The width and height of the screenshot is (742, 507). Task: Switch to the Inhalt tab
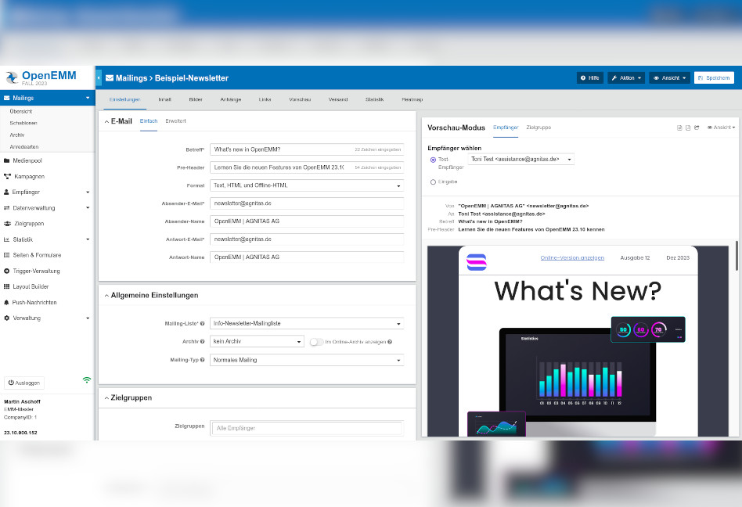click(x=164, y=99)
